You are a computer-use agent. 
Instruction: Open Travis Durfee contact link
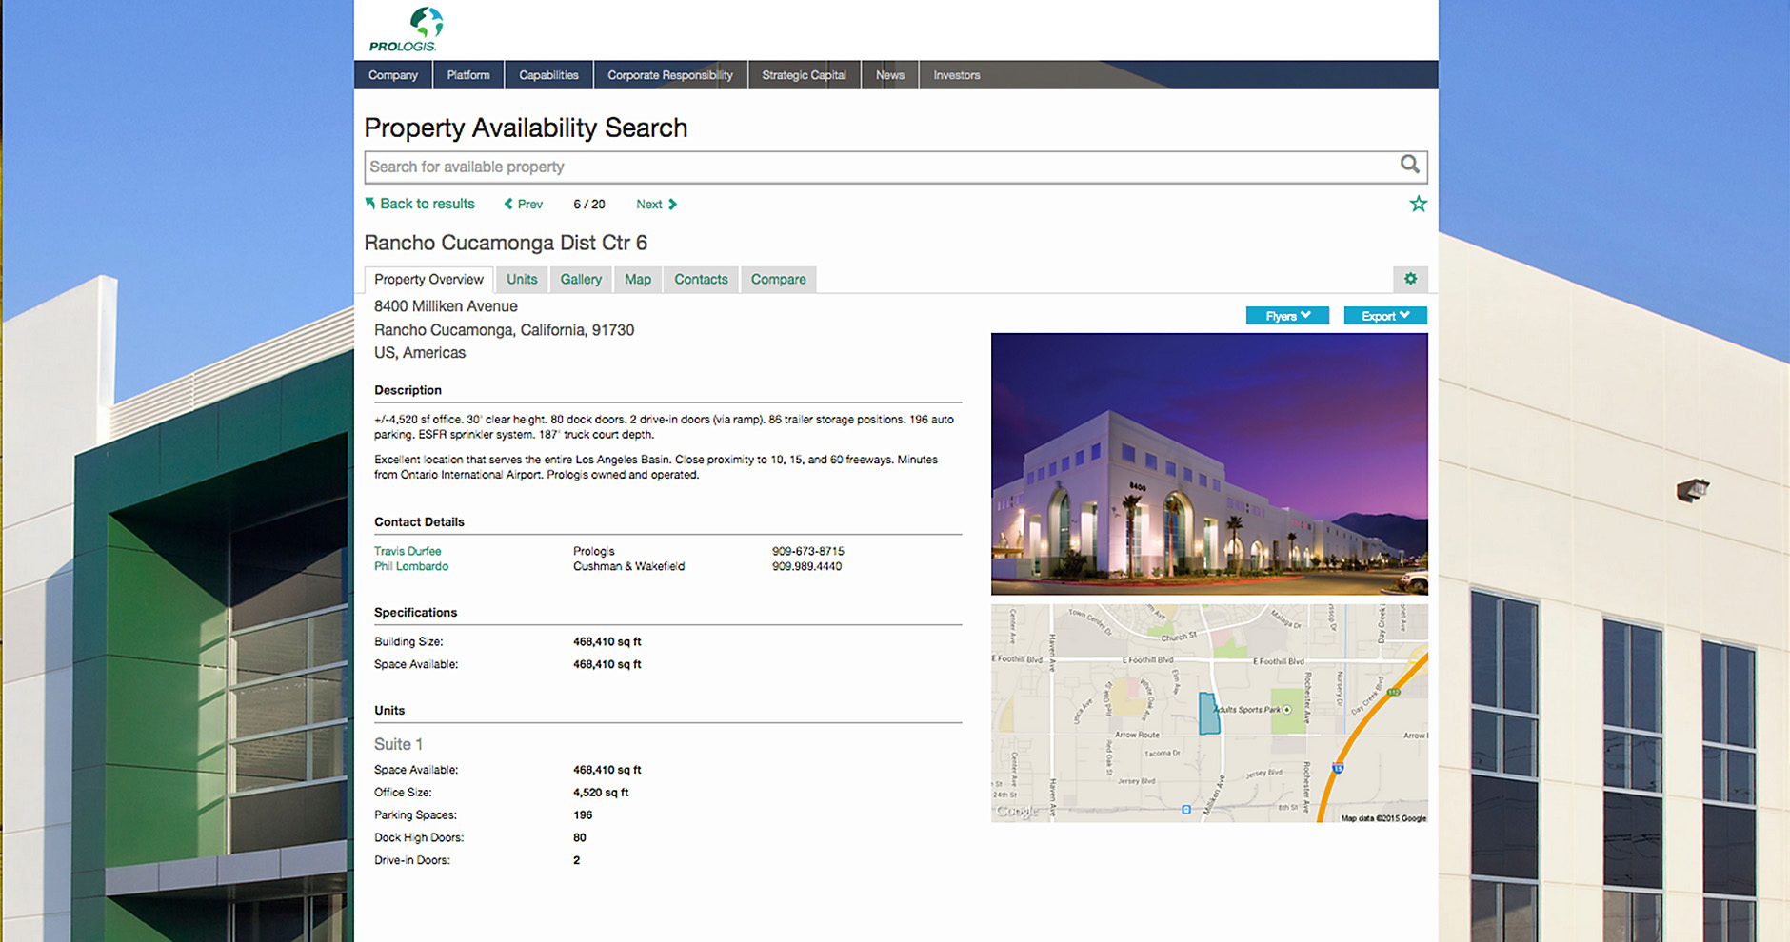click(x=408, y=551)
